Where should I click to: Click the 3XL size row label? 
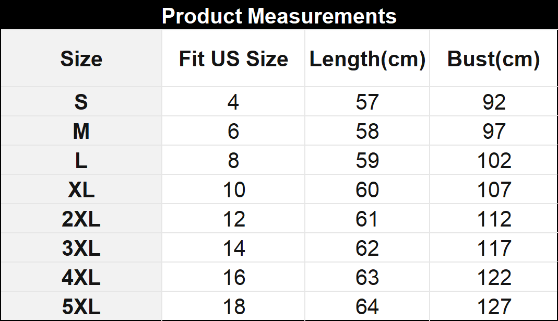click(81, 248)
